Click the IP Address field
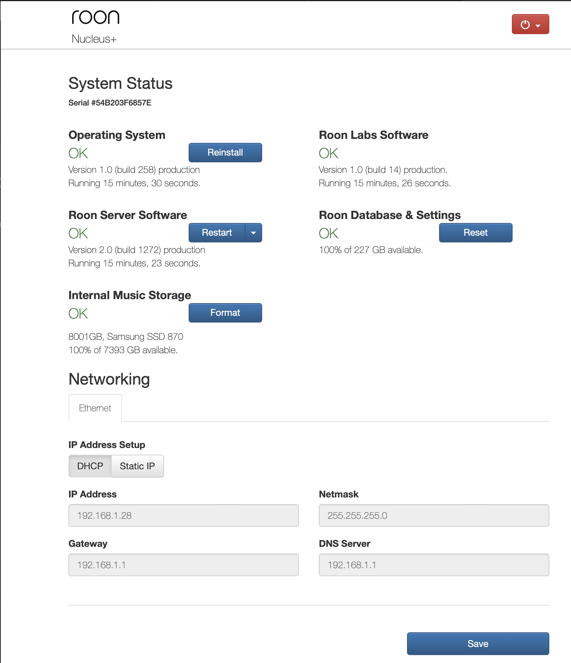571x663 pixels. tap(183, 515)
